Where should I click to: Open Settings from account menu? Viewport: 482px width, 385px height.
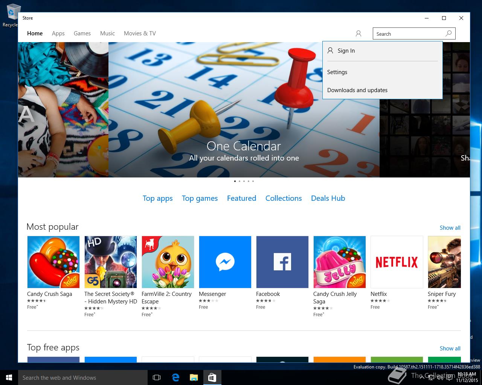coord(382,72)
